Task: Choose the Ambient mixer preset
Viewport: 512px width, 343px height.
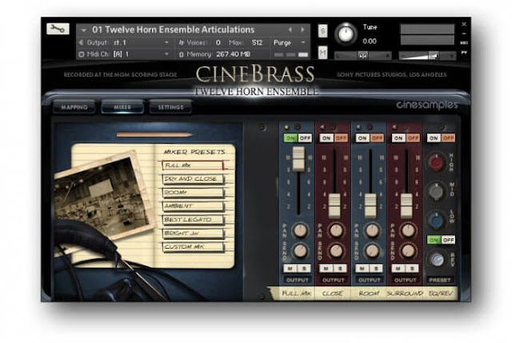Action: click(193, 206)
